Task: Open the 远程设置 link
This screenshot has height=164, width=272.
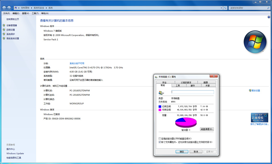Action: (x=11, y=30)
